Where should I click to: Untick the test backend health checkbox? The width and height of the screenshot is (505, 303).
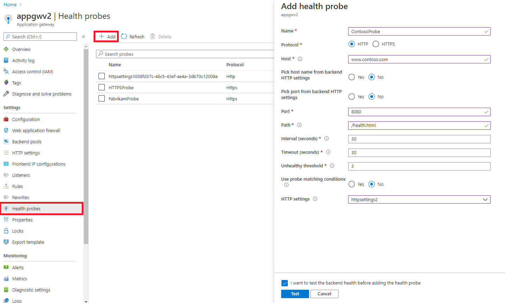pos(285,283)
